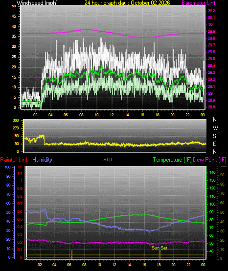Click the "360" wind direction axis value
This screenshot has width=228, height=271.
point(16,121)
